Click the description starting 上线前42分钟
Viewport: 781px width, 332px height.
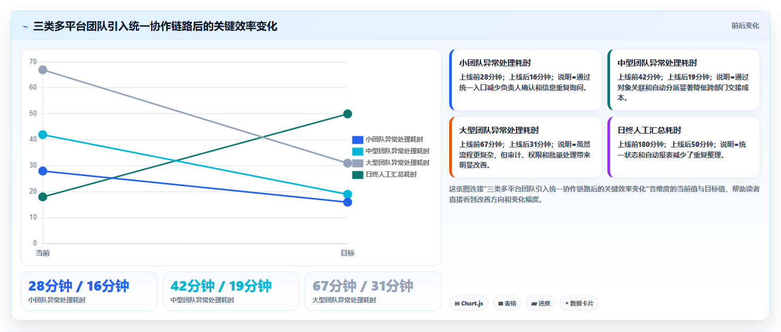point(683,88)
